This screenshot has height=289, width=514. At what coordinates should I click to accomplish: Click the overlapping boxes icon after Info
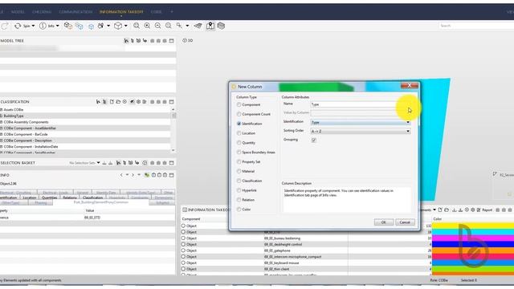(67, 26)
